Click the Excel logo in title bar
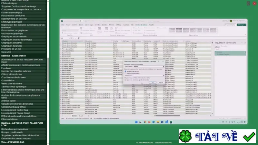This screenshot has width=258, height=145. point(62,21)
